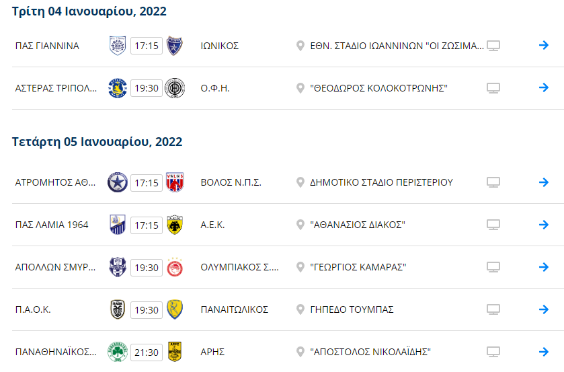564x372 pixels.
Task: Click the TV icon for ΠΑΣ Λαμία match
Action: coord(493,225)
